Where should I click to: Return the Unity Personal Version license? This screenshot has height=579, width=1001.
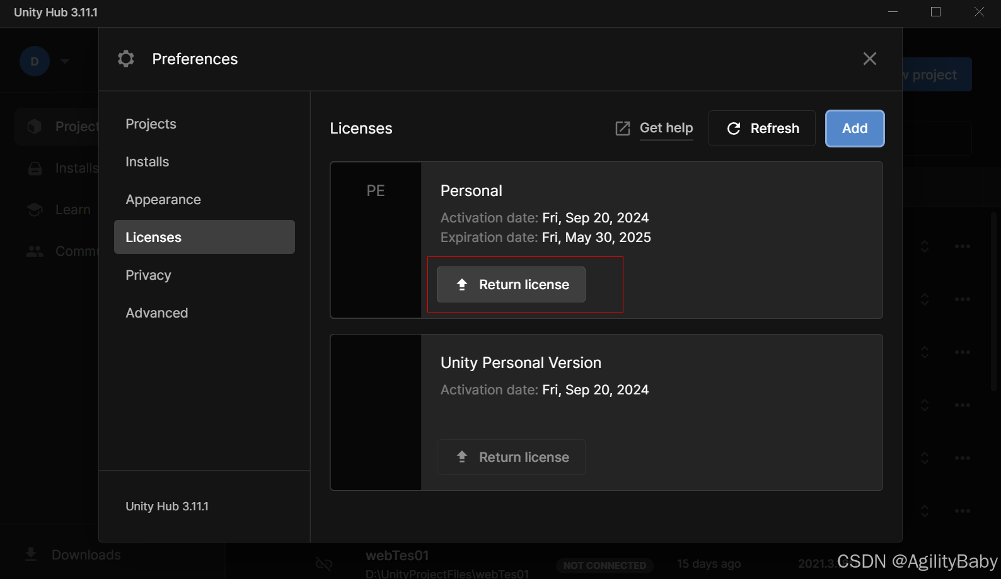511,457
